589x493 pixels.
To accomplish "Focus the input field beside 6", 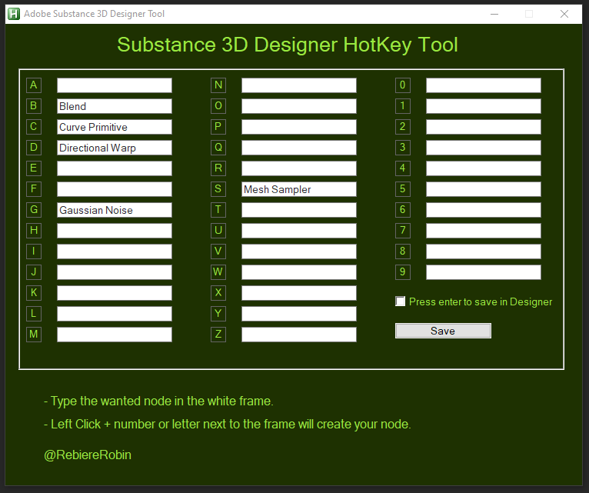I will pos(484,210).
